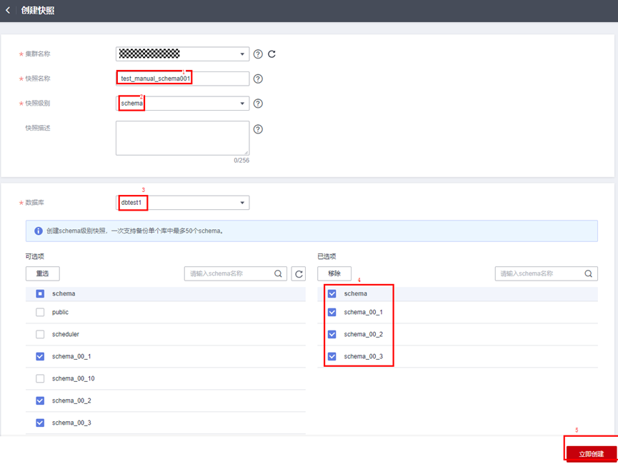Click the help icon next to 集群名称
Screen dimensions: 618x464
coord(258,54)
